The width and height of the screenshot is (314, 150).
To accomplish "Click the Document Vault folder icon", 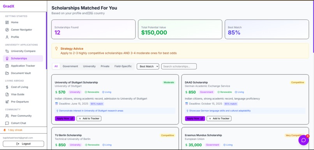I will pyautogui.click(x=7, y=73).
